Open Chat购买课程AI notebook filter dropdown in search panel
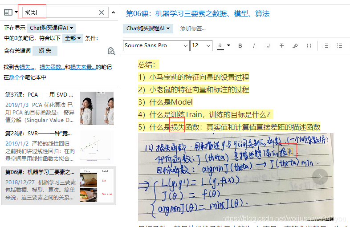350x227 pixels. coord(51,28)
